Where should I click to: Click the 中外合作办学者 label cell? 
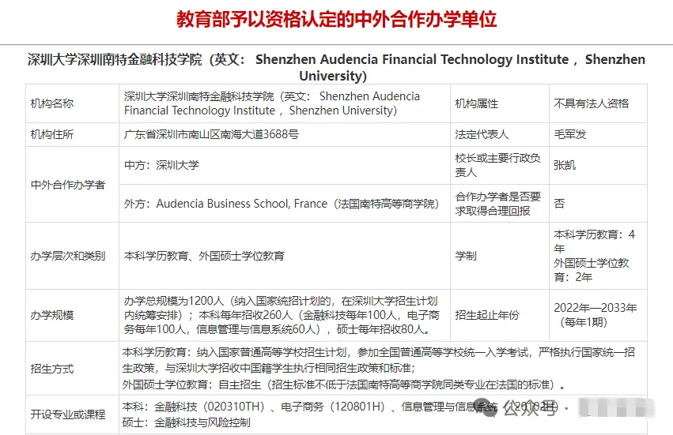(x=72, y=185)
